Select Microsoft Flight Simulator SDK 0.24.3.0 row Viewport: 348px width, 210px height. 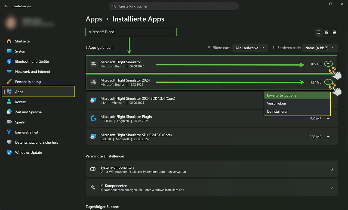(x=212, y=137)
